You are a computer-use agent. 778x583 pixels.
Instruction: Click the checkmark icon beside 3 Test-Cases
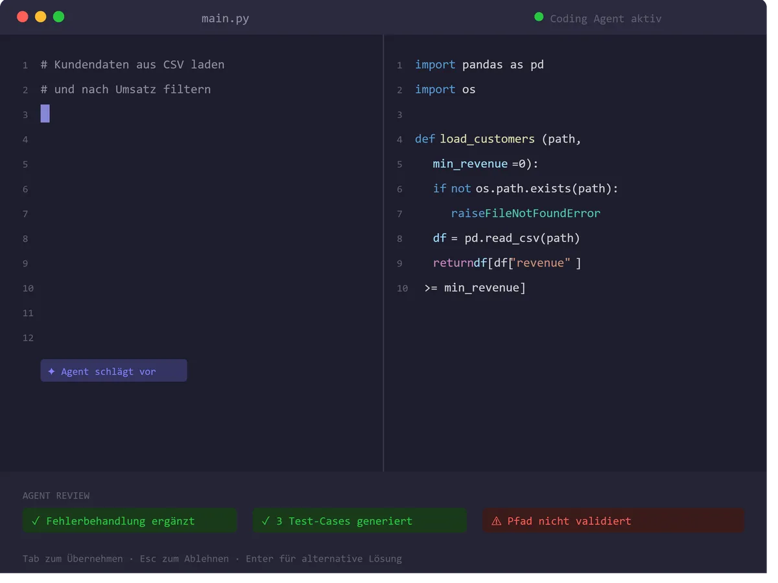click(266, 521)
